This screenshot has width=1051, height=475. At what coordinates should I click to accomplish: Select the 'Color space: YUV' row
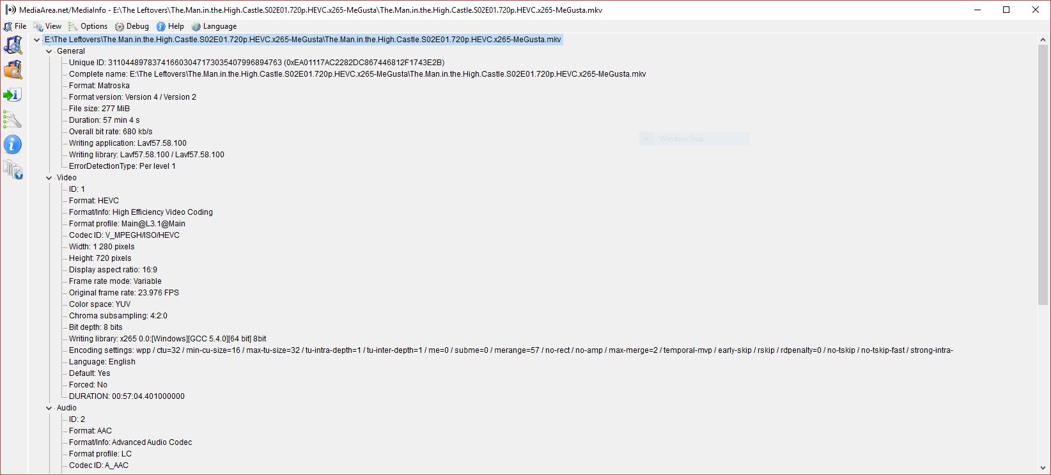tap(100, 304)
